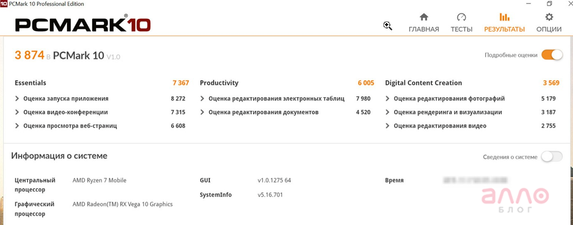Click the Графический процессор label
Viewport: 573px width, 225px height.
click(x=34, y=209)
